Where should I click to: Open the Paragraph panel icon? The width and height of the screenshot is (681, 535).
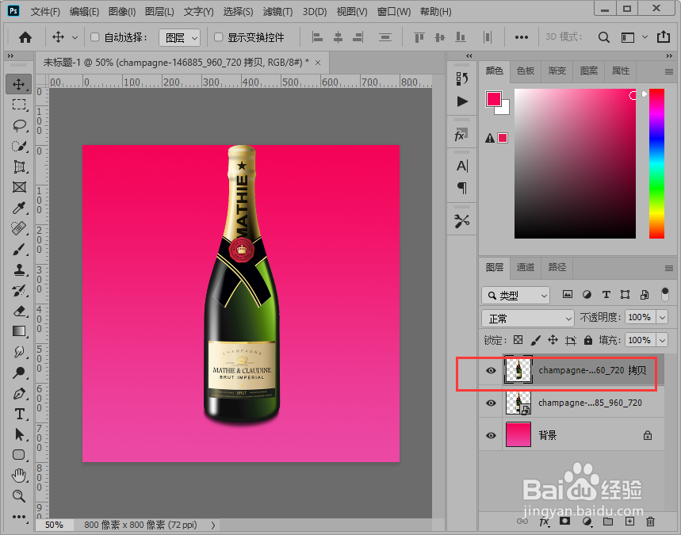(462, 188)
